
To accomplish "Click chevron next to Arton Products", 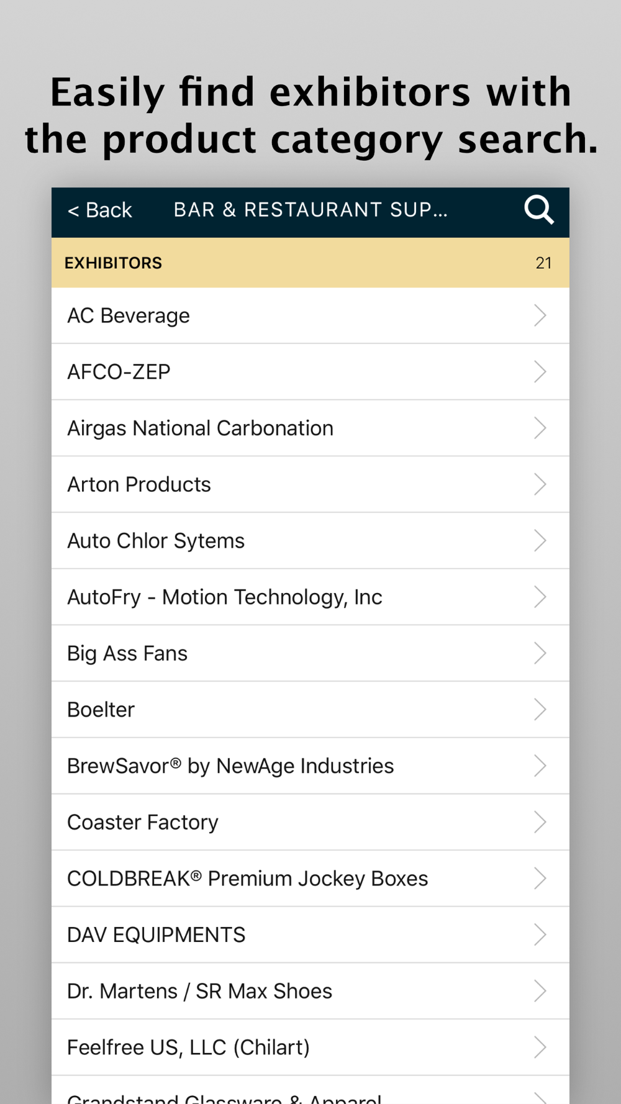I will pos(540,484).
